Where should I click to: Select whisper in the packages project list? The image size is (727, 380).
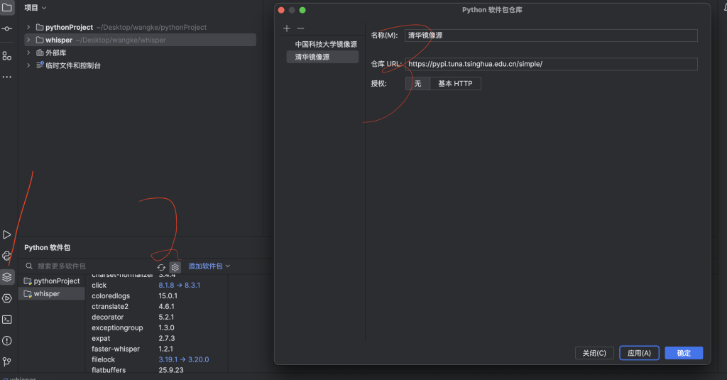47,294
